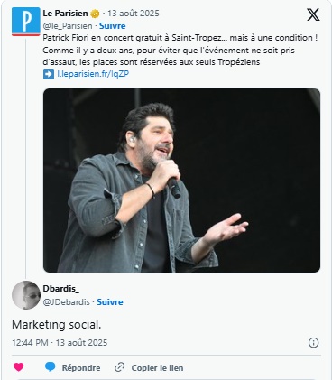The width and height of the screenshot is (332, 380).
Task: Click the reply speech bubble icon
Action: [51, 367]
